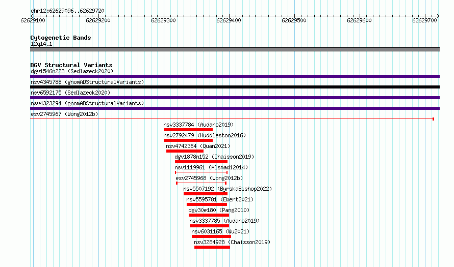
Task: Click the red bar under nsv4742364
Action: point(185,151)
